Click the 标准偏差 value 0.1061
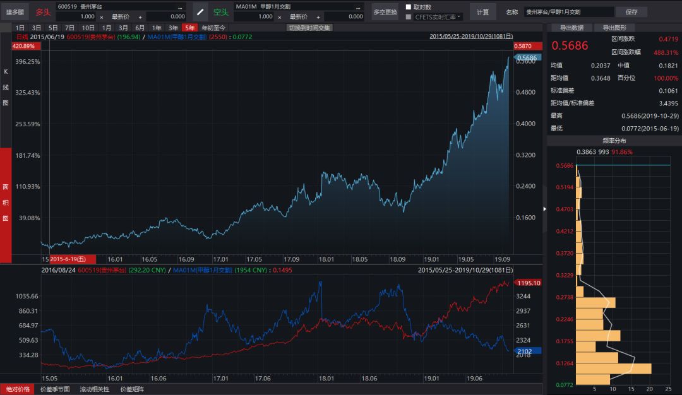The width and height of the screenshot is (682, 395). [668, 91]
